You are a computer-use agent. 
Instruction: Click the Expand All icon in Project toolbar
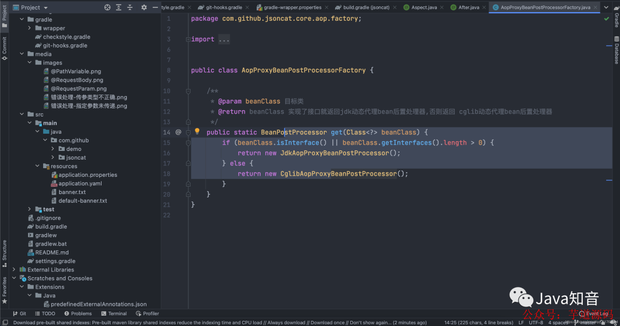(119, 7)
